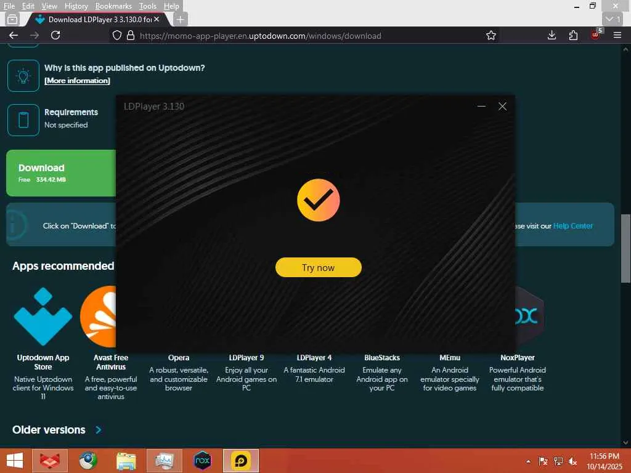The height and width of the screenshot is (473, 631).
Task: Open the extensions puzzle icon
Action: pyautogui.click(x=573, y=35)
